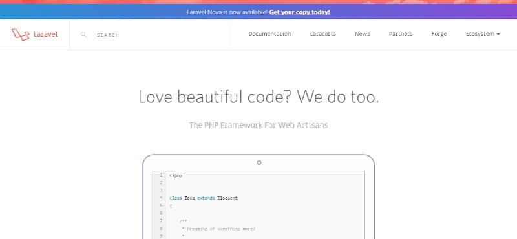Click the Laravel wordmark text
Viewport: 517px width, 239px height.
point(45,35)
